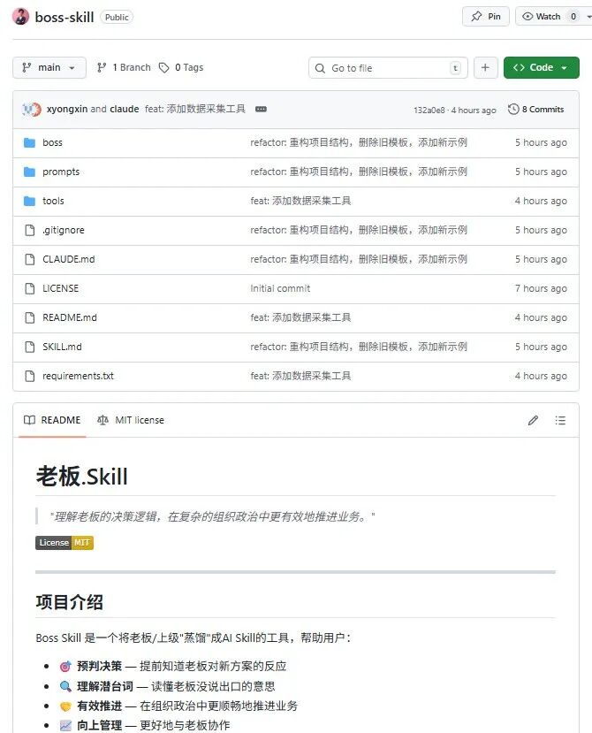592x733 pixels.
Task: Click the pencil icon to edit README
Action: [x=533, y=421]
